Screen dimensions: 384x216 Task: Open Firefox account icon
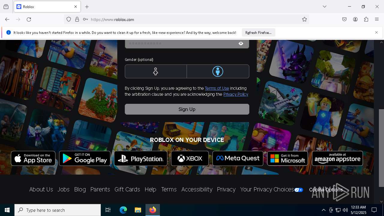[x=355, y=19]
